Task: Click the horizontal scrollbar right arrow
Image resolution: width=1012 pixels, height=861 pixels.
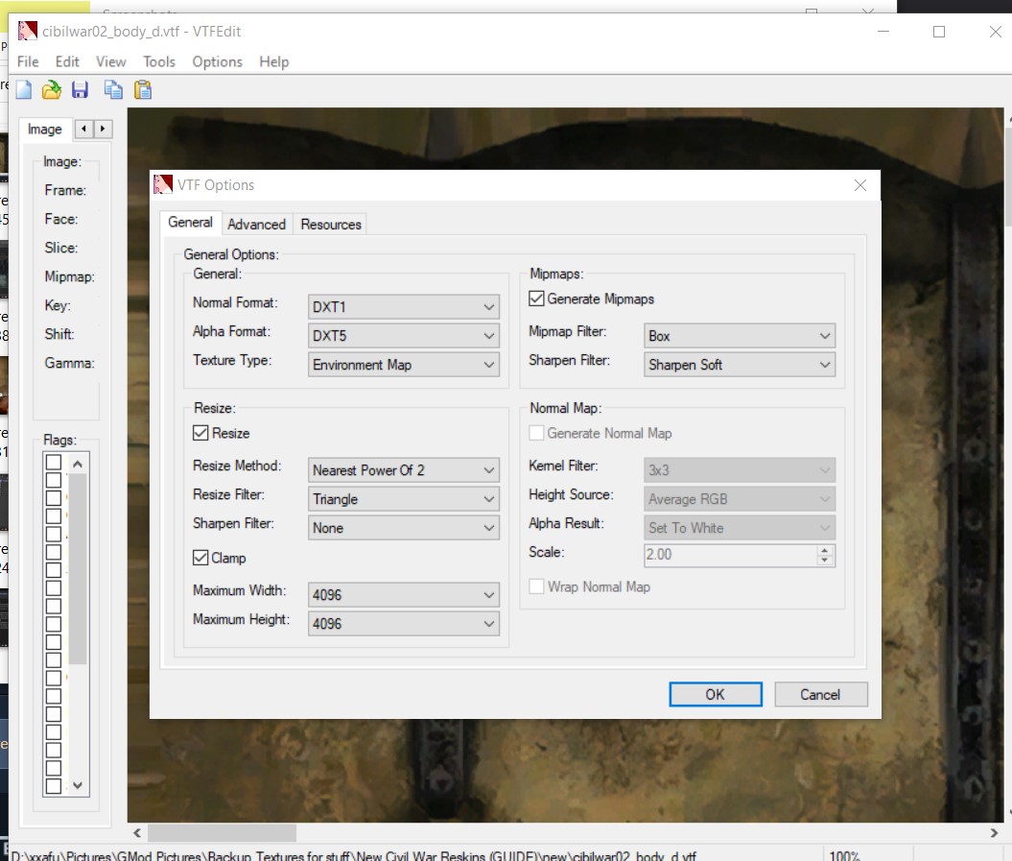Action: (994, 832)
